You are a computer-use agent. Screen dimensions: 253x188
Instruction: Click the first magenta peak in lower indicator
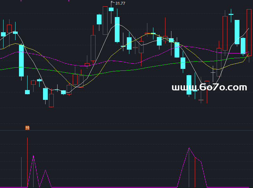pos(33,156)
